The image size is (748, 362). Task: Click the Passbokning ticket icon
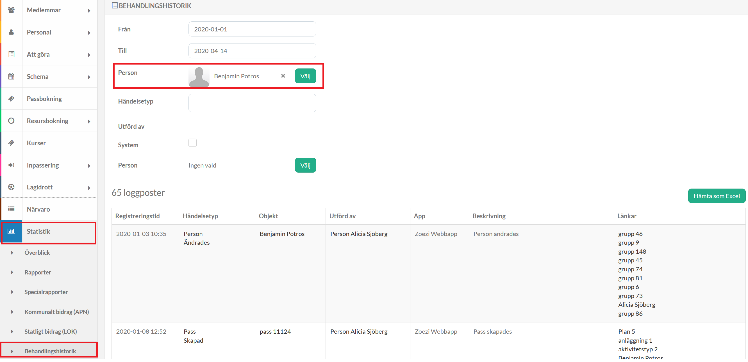tap(11, 98)
